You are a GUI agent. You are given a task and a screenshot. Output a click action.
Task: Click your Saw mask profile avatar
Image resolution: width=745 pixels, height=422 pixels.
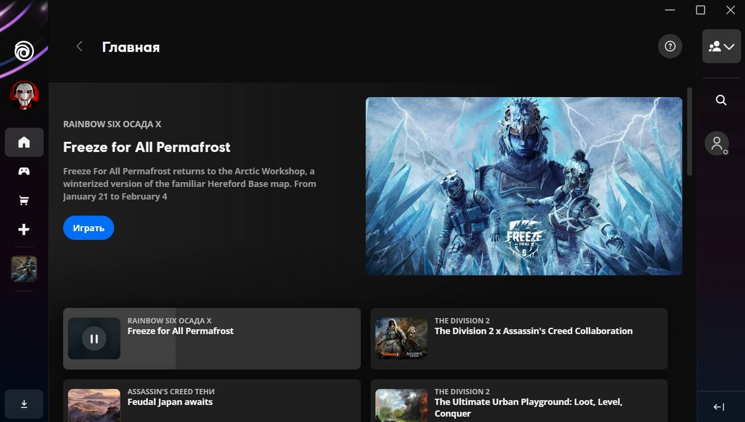[24, 96]
